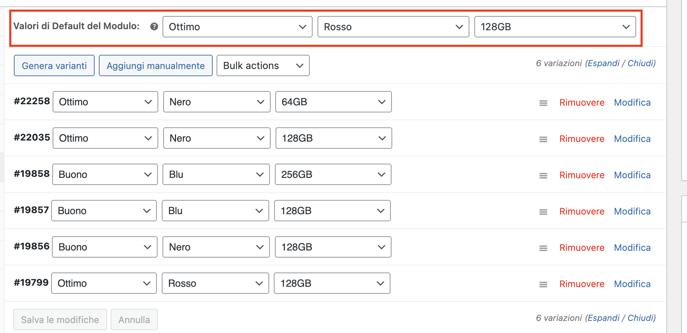Open condition dropdown for variation #19857
Viewport: 687px width, 333px height.
tap(104, 211)
